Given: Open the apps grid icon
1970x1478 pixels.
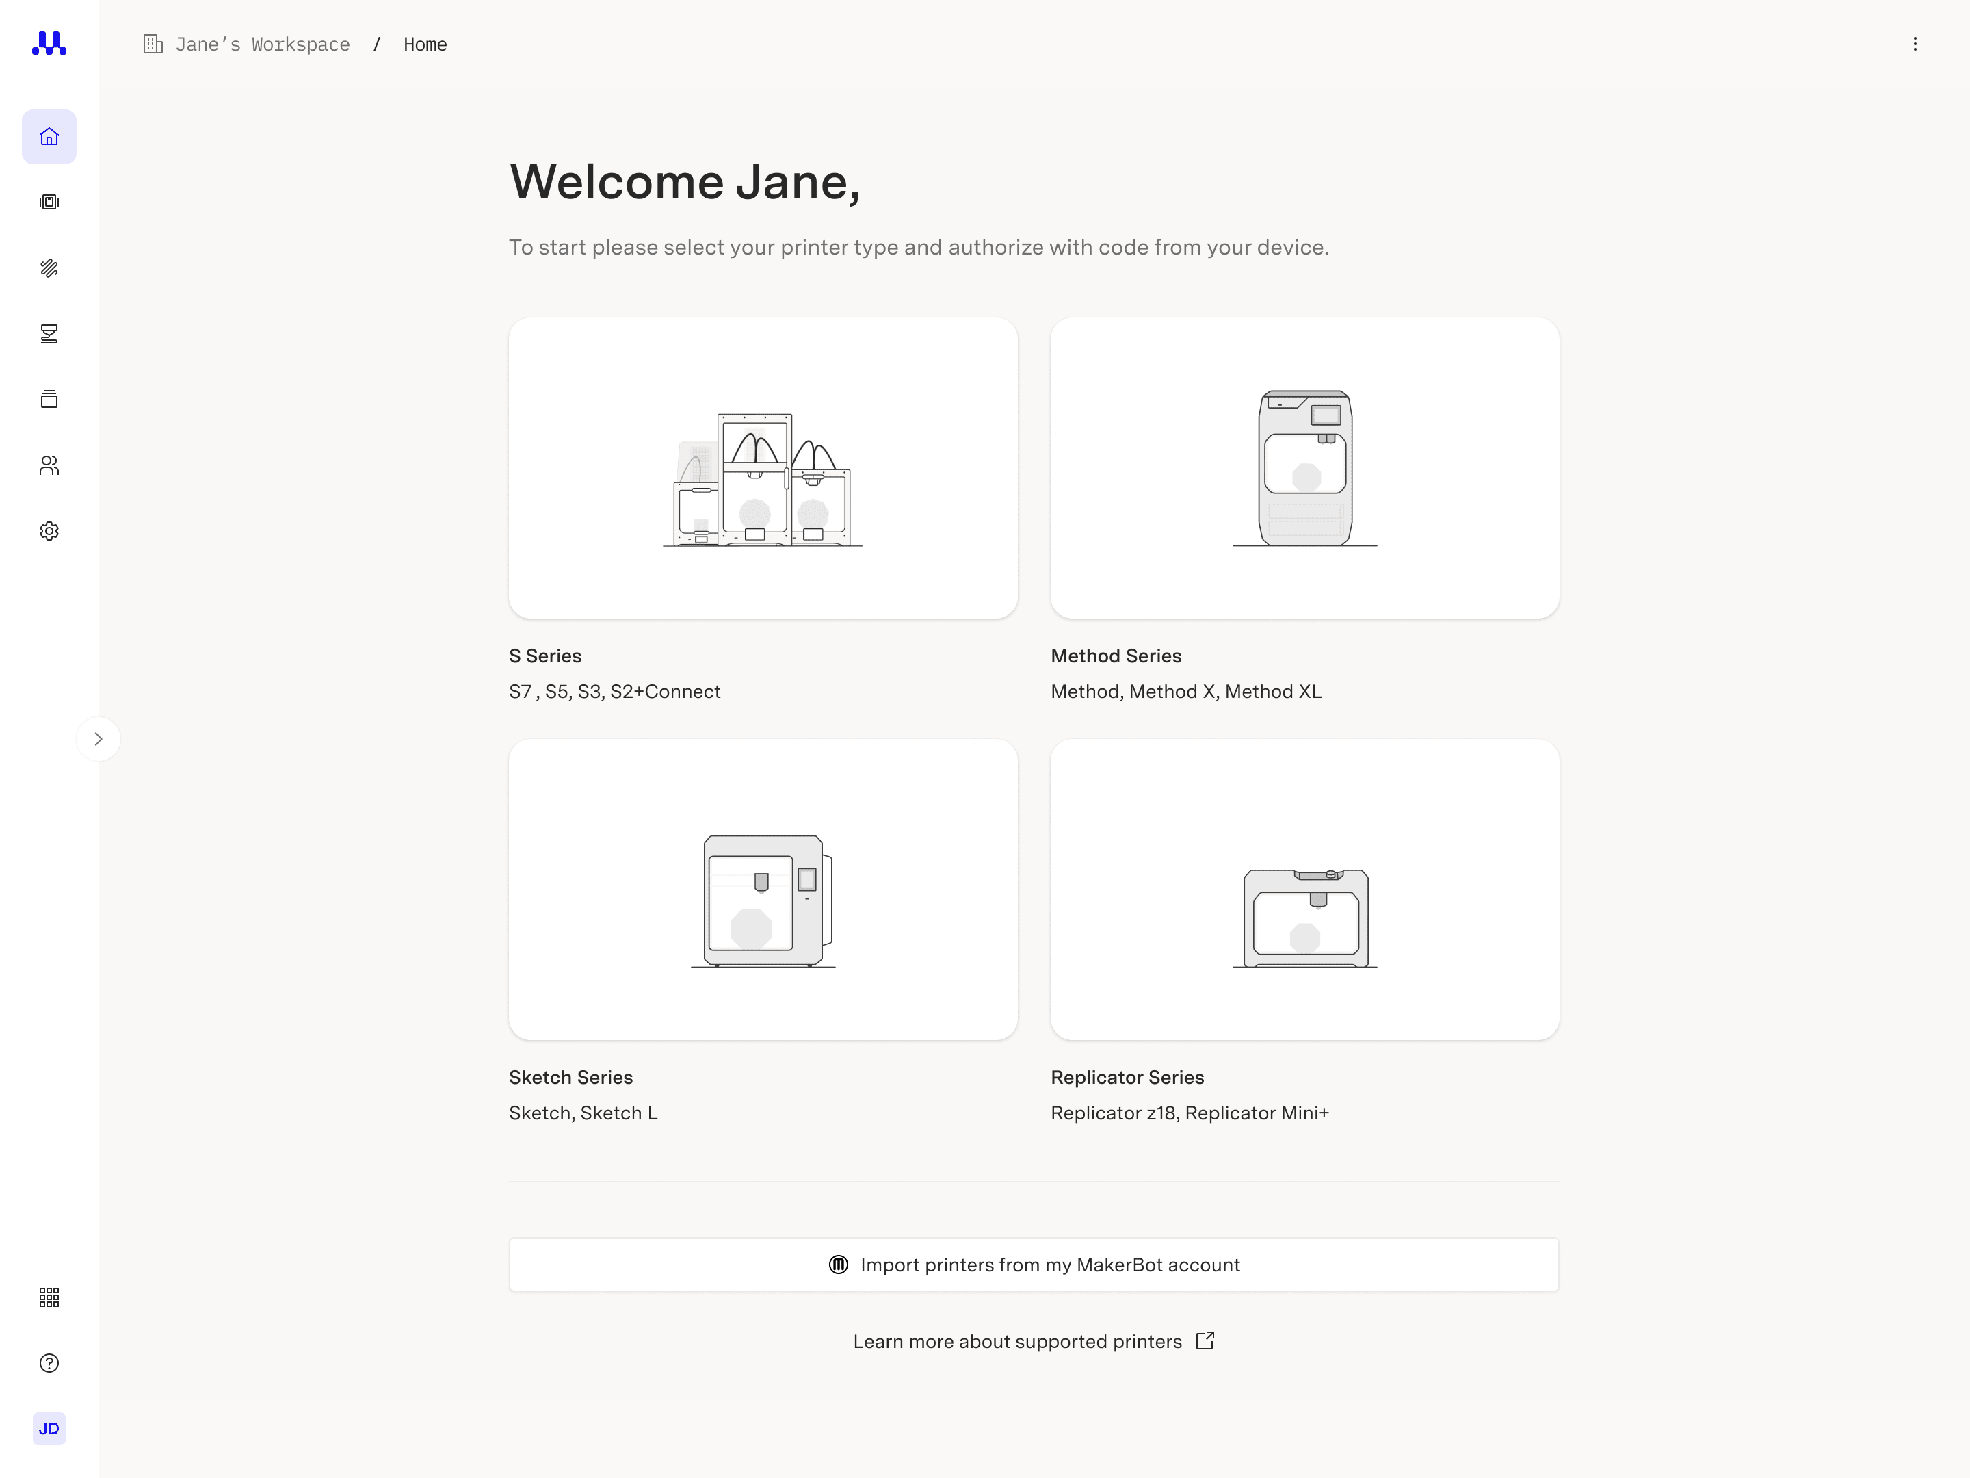Looking at the screenshot, I should [x=49, y=1297].
